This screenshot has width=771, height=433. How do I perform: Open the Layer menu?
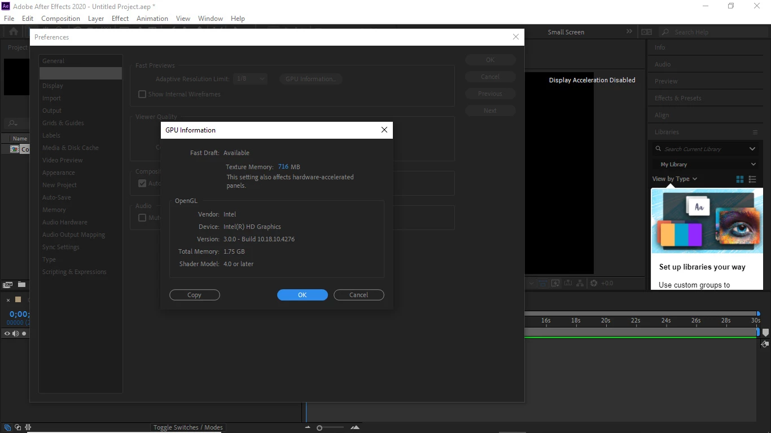tap(96, 18)
